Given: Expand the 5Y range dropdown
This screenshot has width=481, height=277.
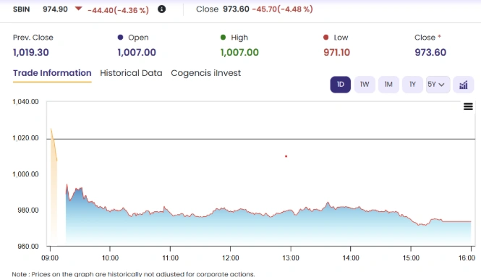Looking at the screenshot, I should pos(438,85).
